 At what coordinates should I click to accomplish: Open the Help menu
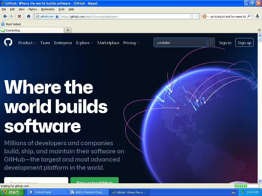tap(71, 9)
